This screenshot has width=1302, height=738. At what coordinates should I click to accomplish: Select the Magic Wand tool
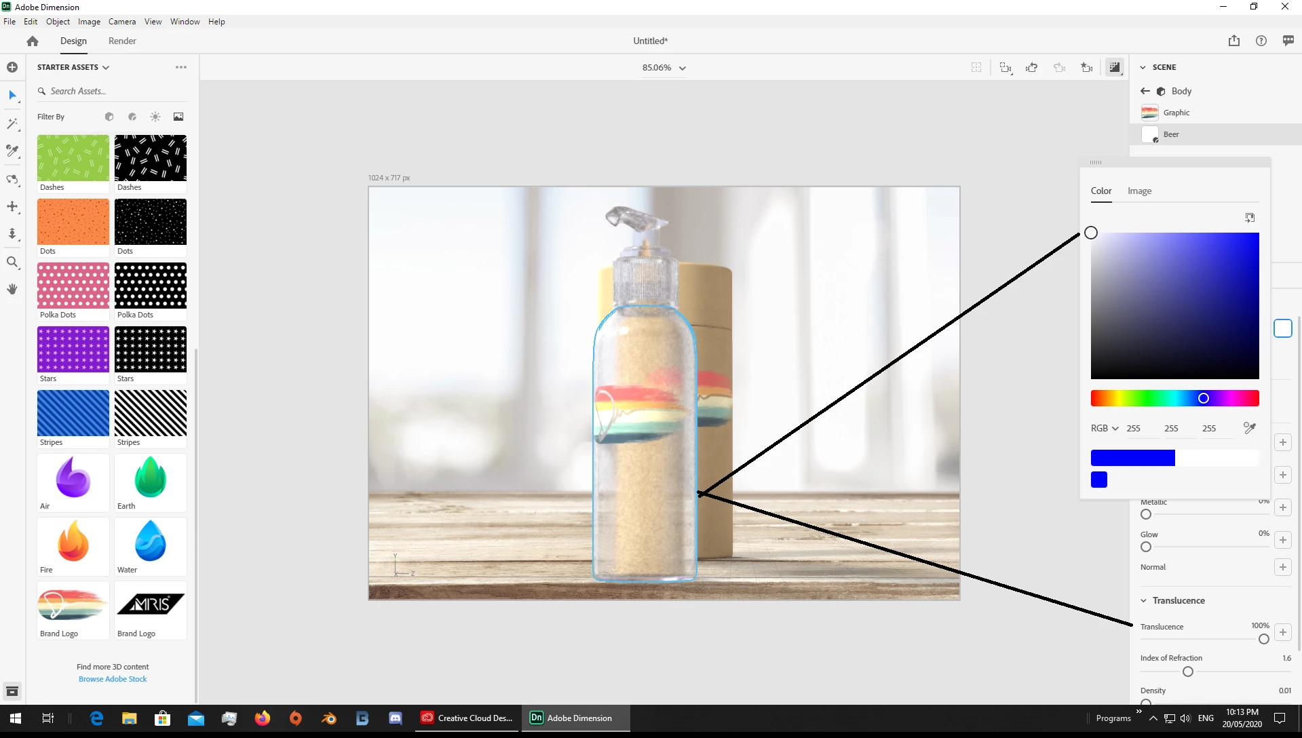pyautogui.click(x=12, y=123)
